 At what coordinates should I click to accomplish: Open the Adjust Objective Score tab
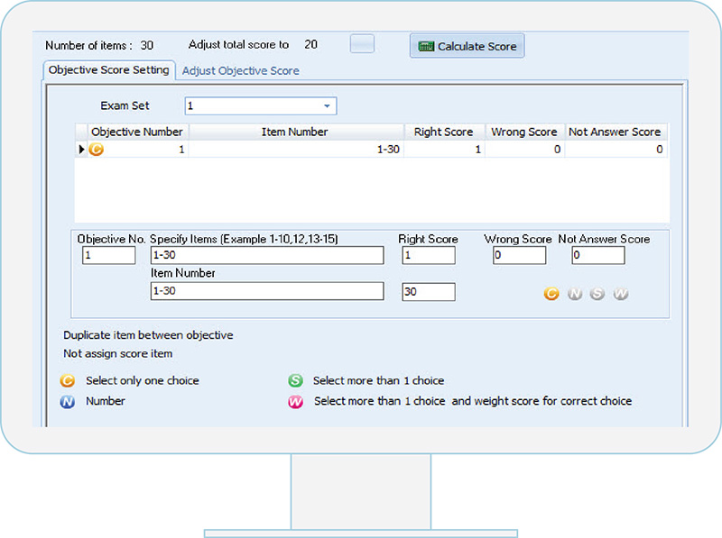(240, 71)
